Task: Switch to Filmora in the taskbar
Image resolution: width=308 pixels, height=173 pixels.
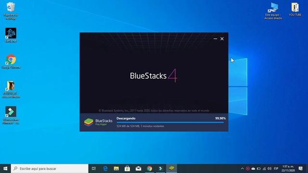Action: point(160,169)
